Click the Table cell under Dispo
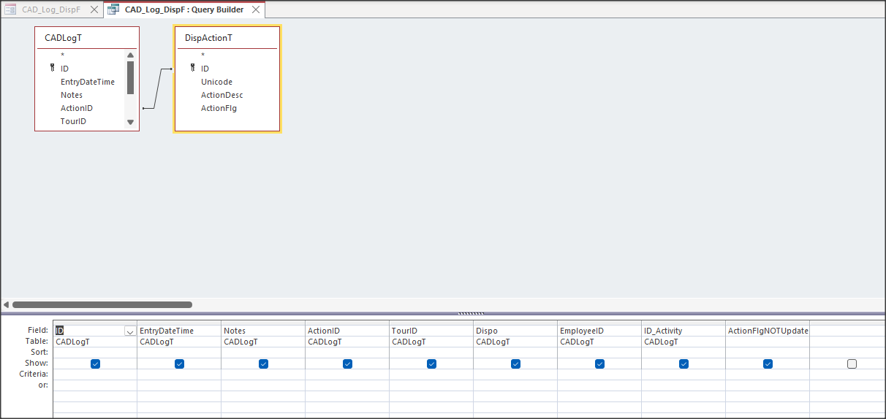Viewport: 886px width, 419px height. [x=515, y=342]
